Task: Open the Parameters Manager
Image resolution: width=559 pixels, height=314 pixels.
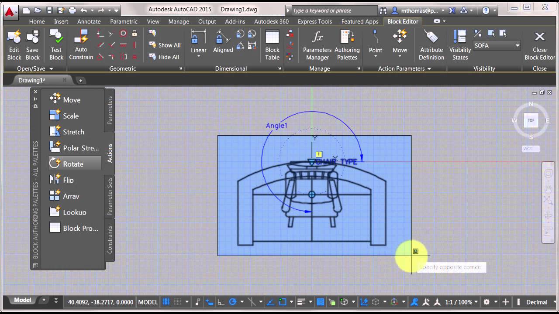Action: pos(317,45)
